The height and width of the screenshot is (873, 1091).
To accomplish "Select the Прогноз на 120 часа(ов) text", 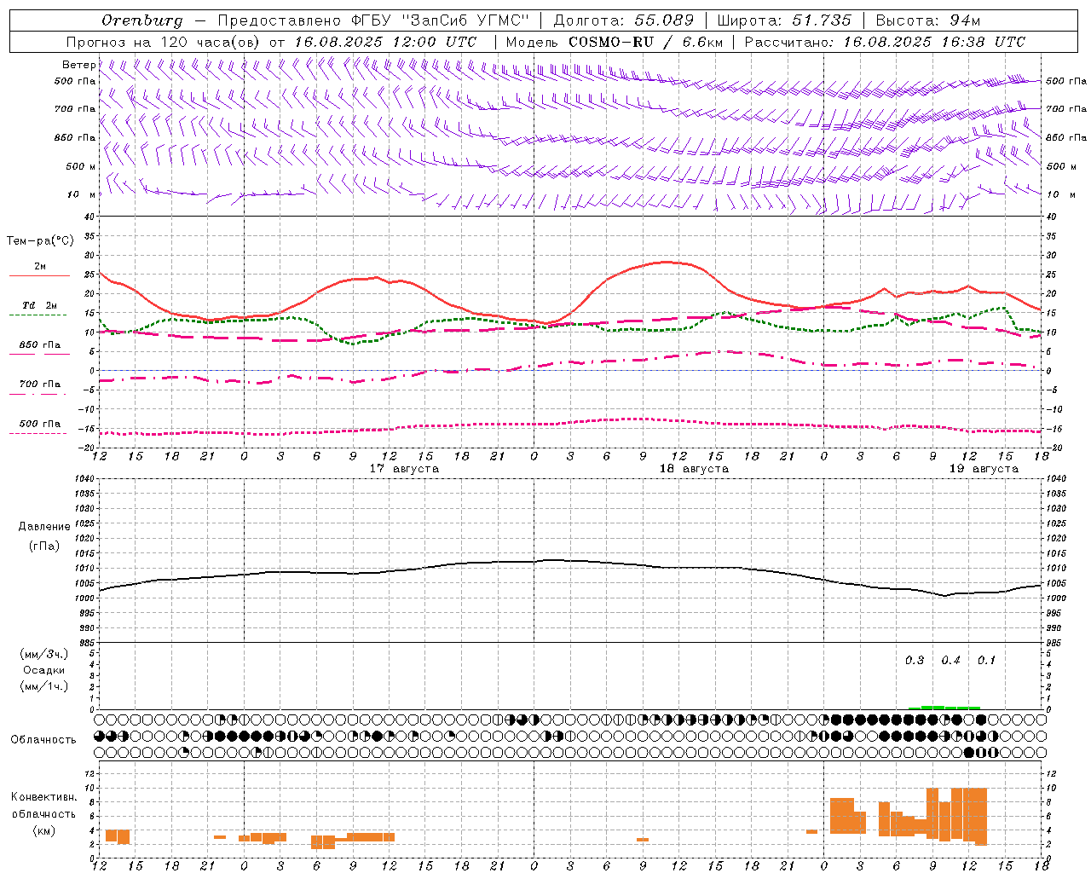I will pyautogui.click(x=164, y=42).
